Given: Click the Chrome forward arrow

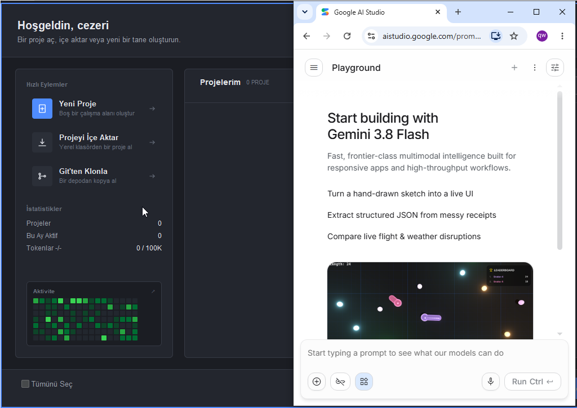Looking at the screenshot, I should click(326, 36).
